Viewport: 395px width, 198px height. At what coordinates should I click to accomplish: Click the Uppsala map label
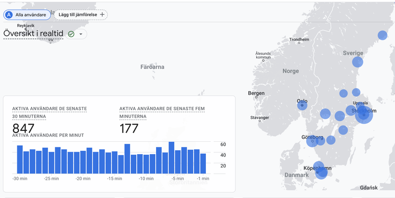click(x=360, y=103)
